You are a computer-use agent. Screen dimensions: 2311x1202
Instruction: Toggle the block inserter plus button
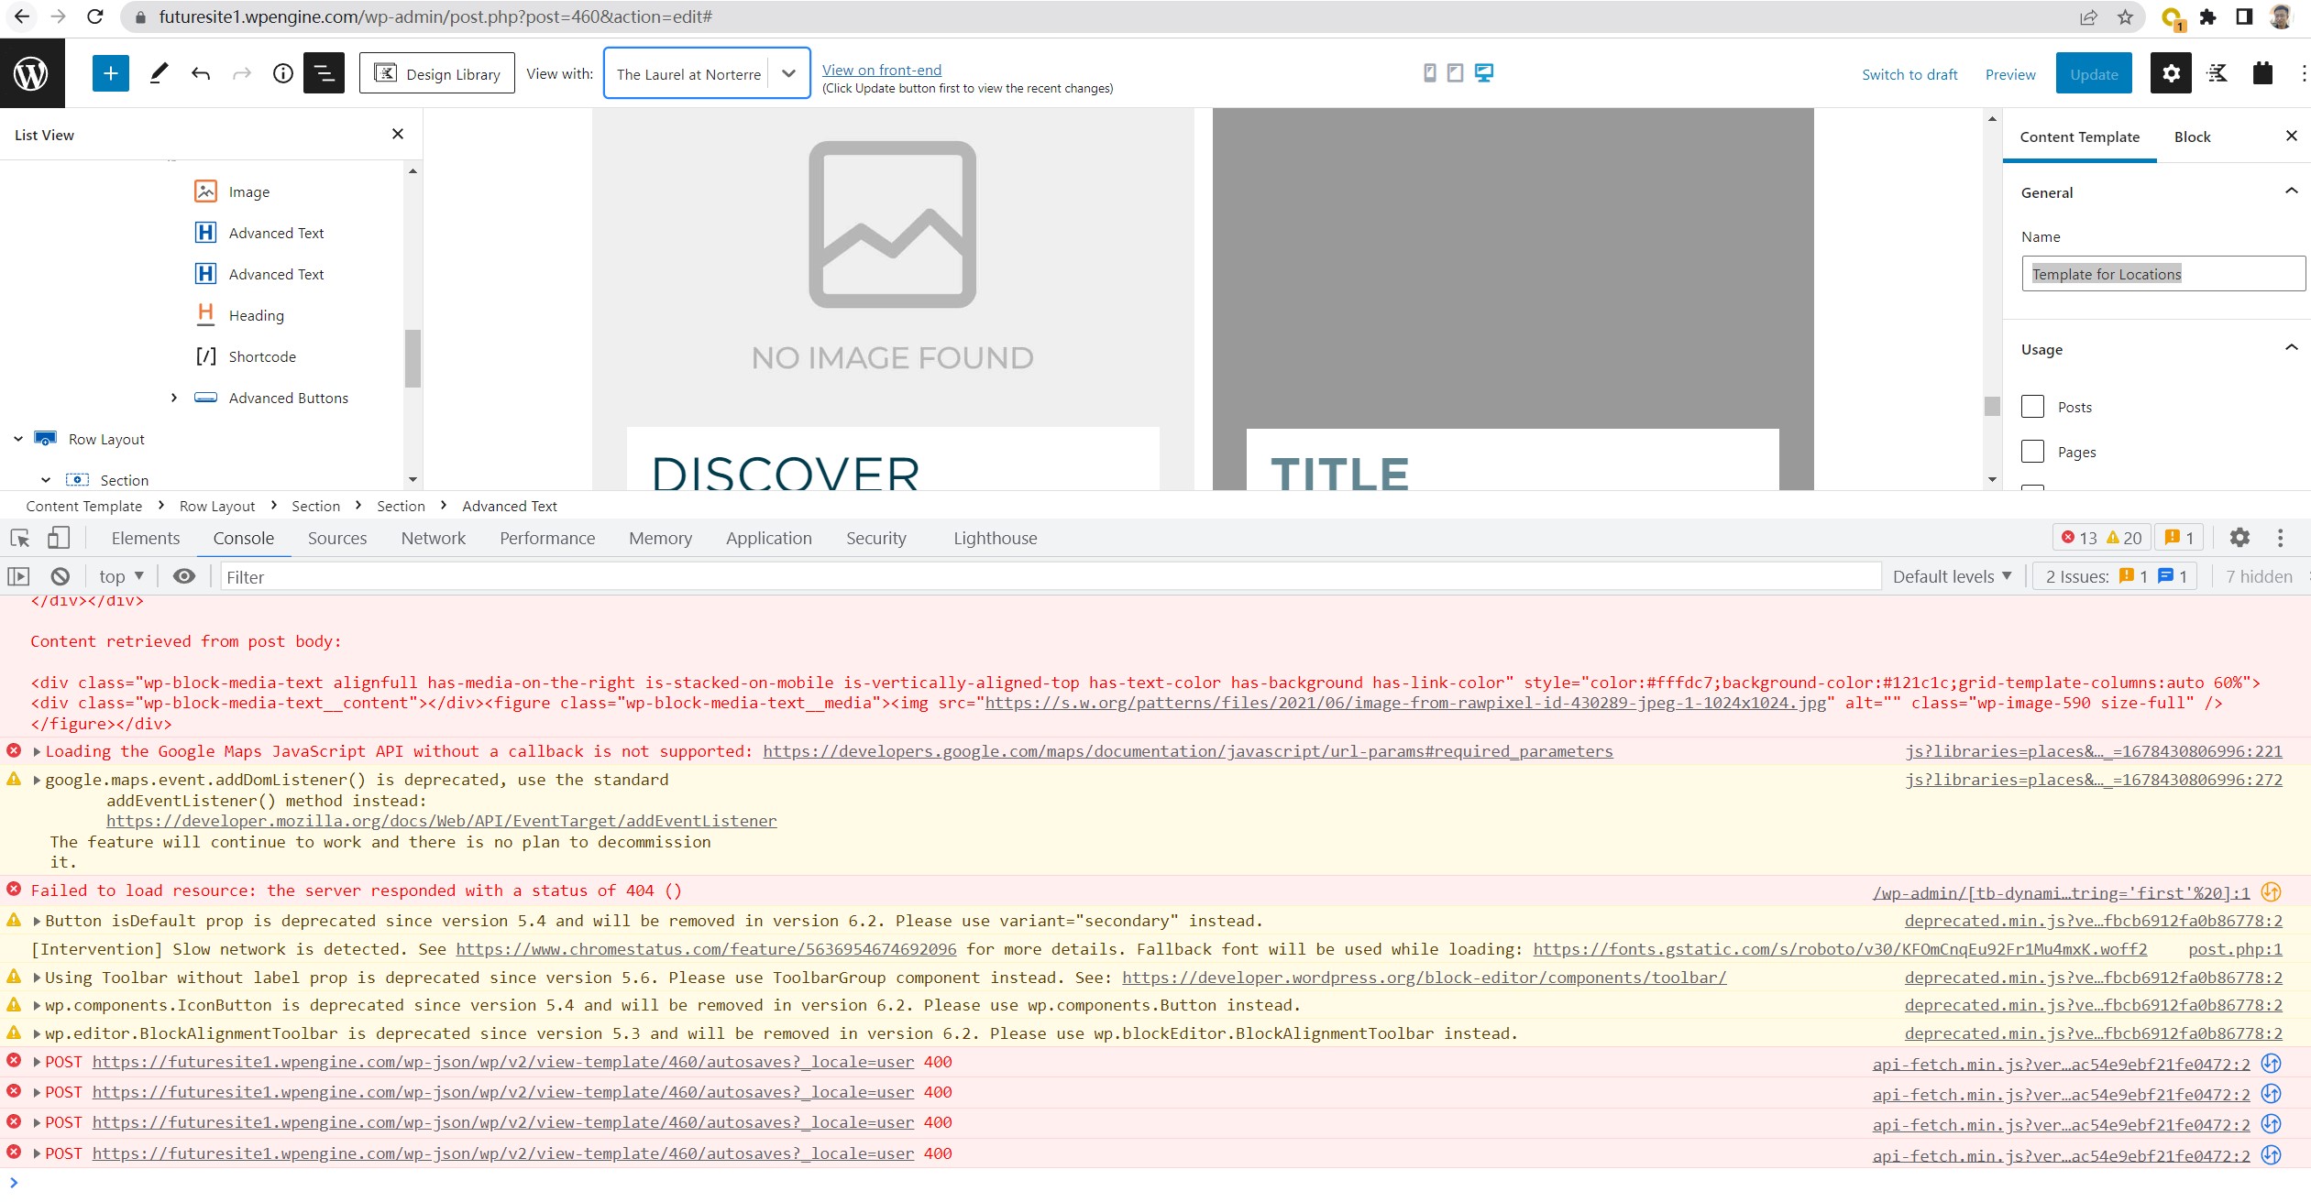(110, 73)
